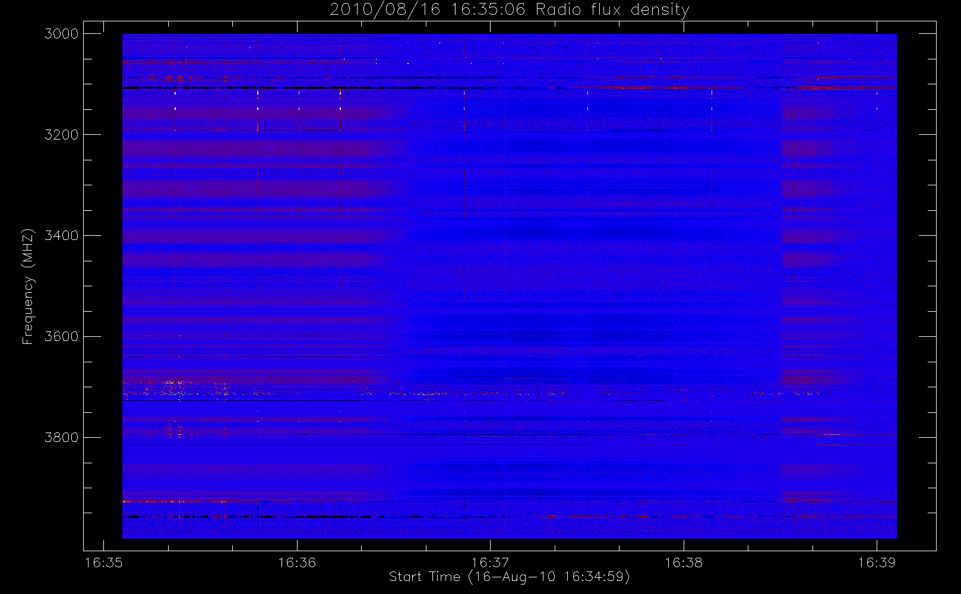Click the 3400 frequency tick label
This screenshot has height=594, width=961.
tap(62, 236)
